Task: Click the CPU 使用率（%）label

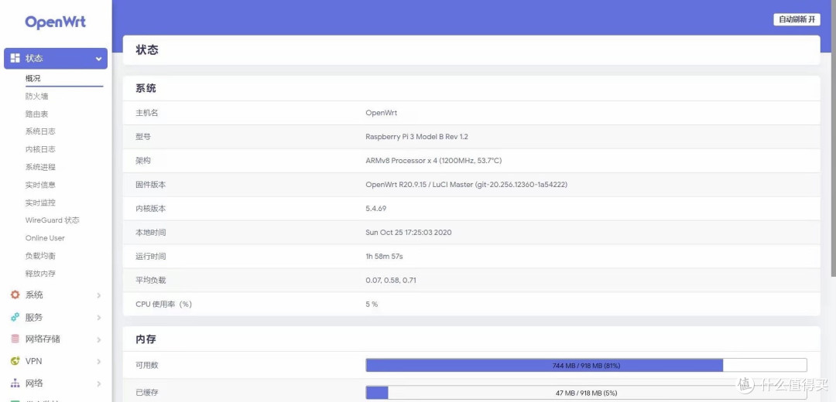Action: (x=163, y=305)
